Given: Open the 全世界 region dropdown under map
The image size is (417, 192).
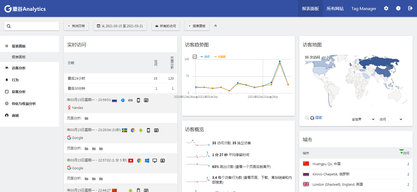Looking at the screenshot, I should click(x=362, y=119).
